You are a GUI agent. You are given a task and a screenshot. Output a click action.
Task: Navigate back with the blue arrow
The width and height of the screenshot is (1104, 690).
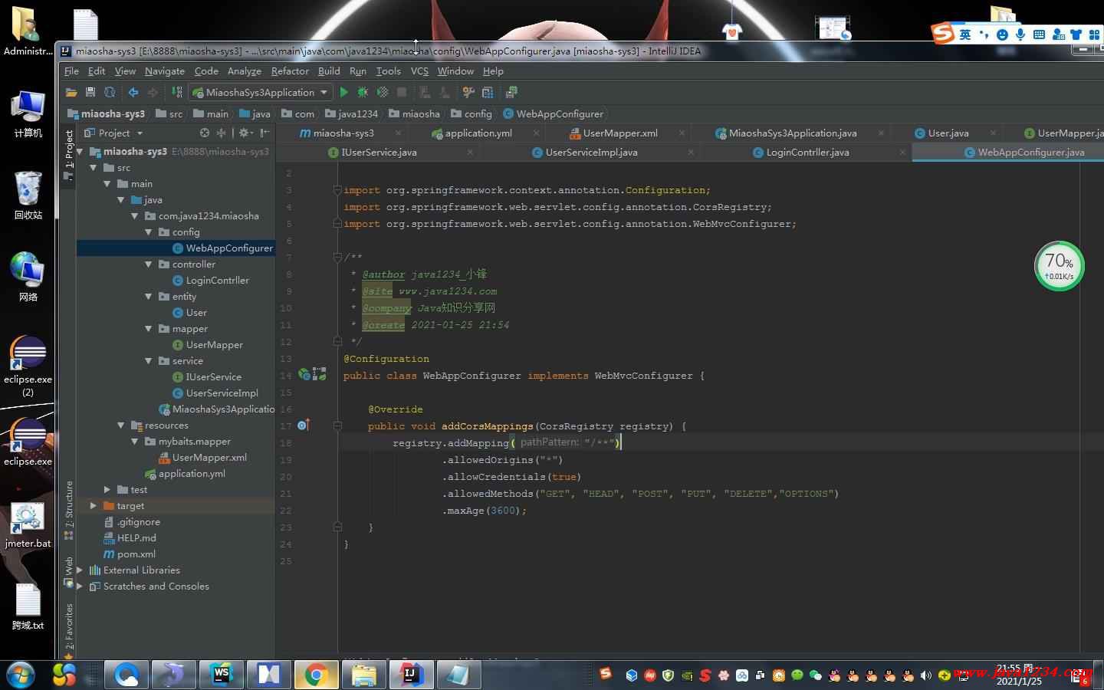[x=133, y=92]
